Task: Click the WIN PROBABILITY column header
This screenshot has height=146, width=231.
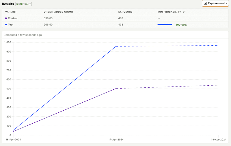Action: tap(169, 12)
